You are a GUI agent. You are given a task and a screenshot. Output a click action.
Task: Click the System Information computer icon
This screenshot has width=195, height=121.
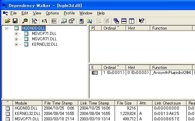point(81,21)
